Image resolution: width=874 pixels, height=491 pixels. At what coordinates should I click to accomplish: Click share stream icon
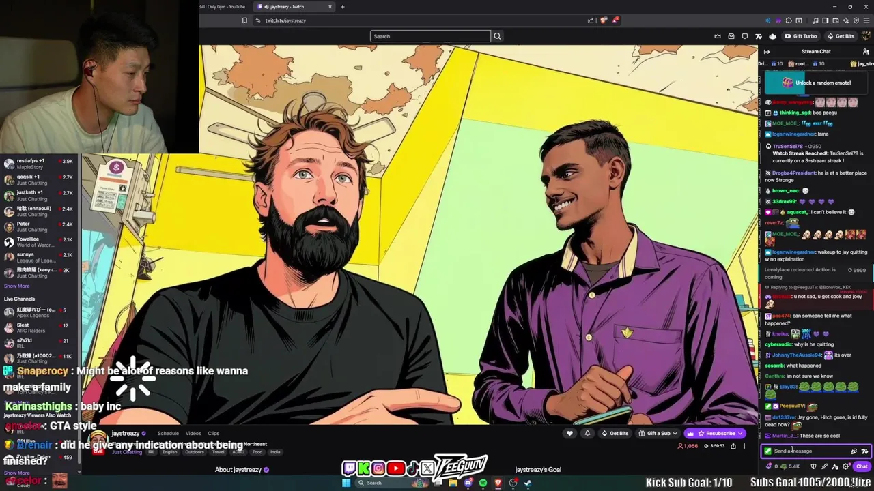pyautogui.click(x=733, y=446)
